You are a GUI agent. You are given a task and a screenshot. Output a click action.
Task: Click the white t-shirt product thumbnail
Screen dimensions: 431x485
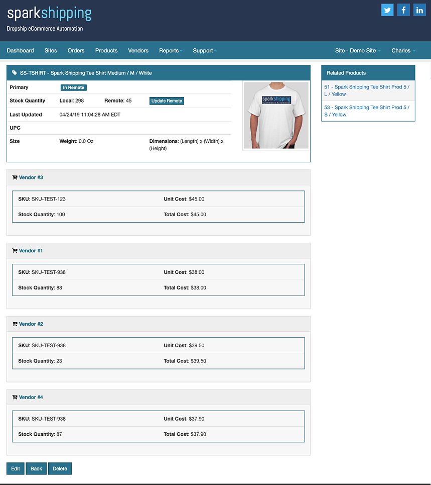coord(276,115)
